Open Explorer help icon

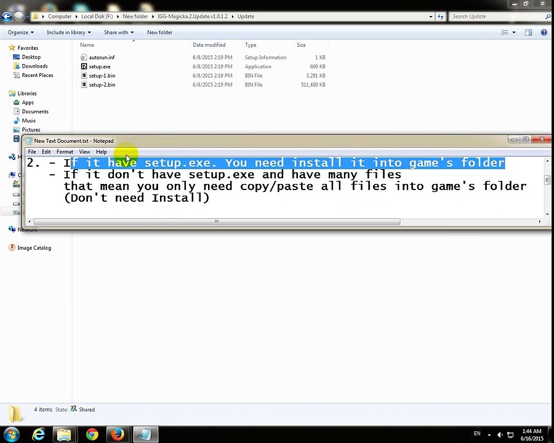coord(544,33)
